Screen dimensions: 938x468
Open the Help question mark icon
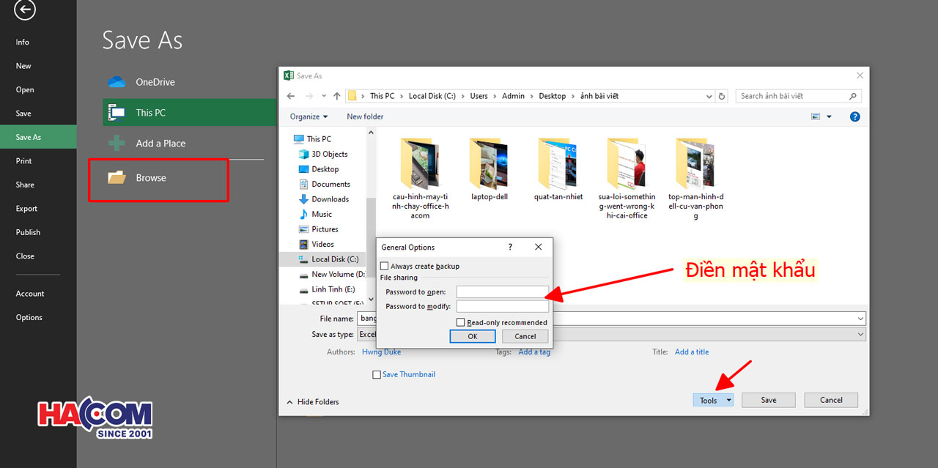[854, 116]
